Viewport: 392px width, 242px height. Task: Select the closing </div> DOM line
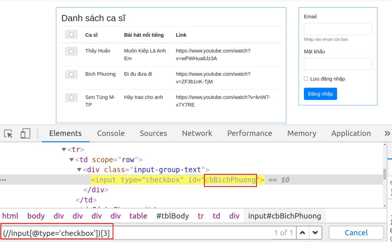[x=96, y=190]
